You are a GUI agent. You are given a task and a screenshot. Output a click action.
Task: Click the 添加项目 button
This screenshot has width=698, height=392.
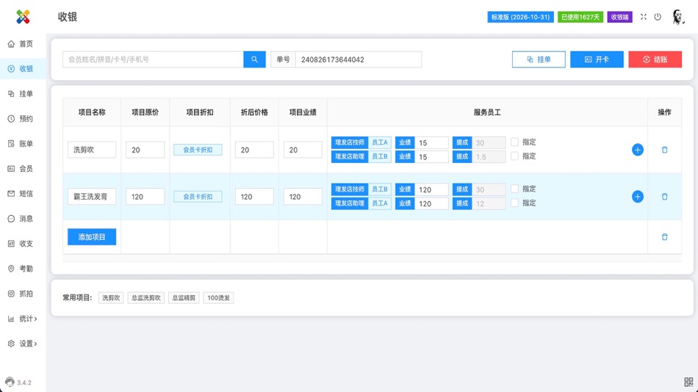92,237
